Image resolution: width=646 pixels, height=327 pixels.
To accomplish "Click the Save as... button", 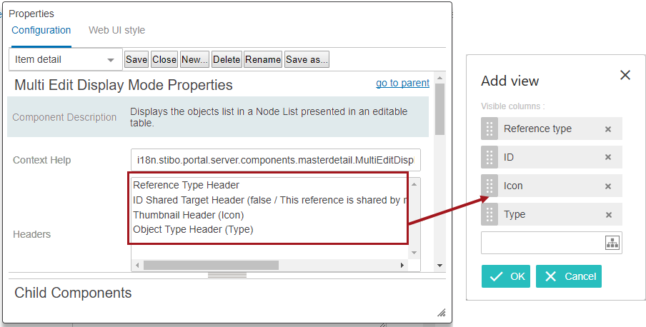I will [307, 60].
